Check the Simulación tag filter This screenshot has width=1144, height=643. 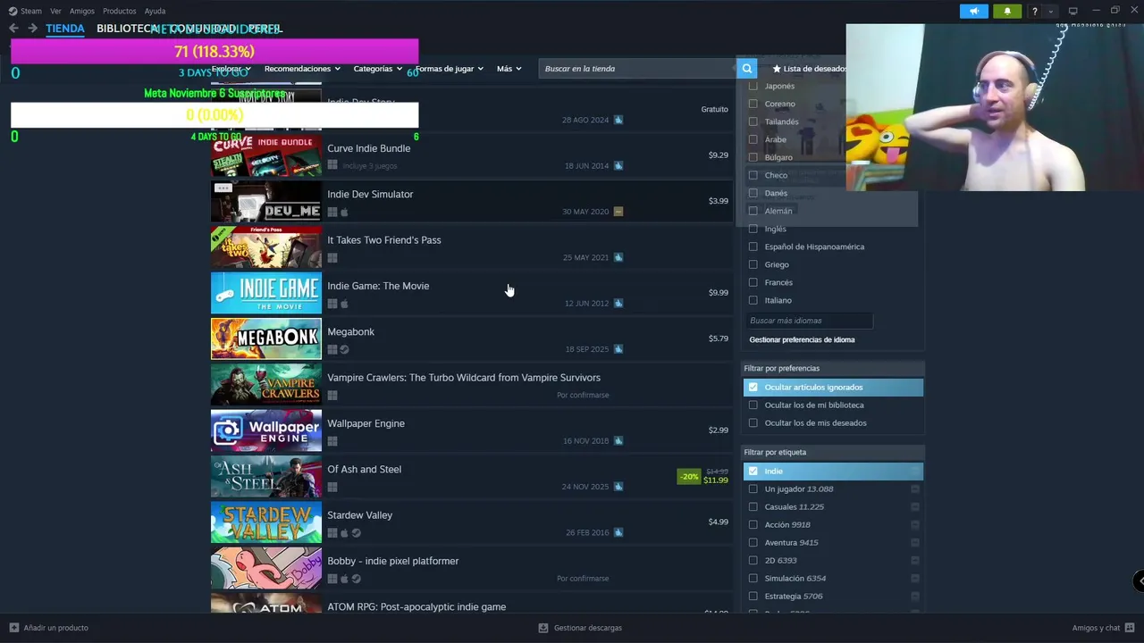click(x=753, y=578)
